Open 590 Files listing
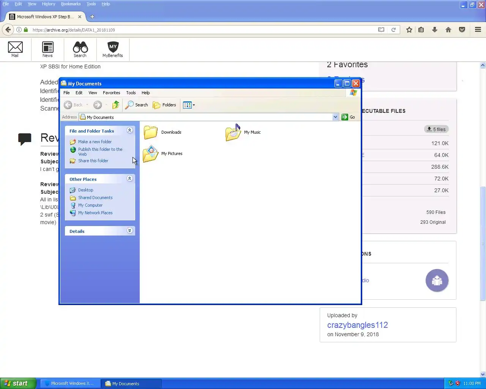Viewport: 486px width, 389px height. (436, 212)
